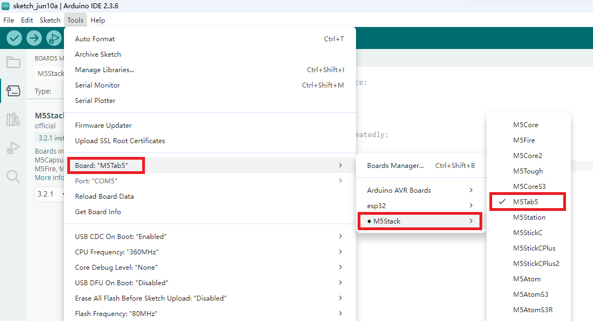Select the checked M5Tab5 board
Viewport: 593px width, 321px height.
(529, 202)
